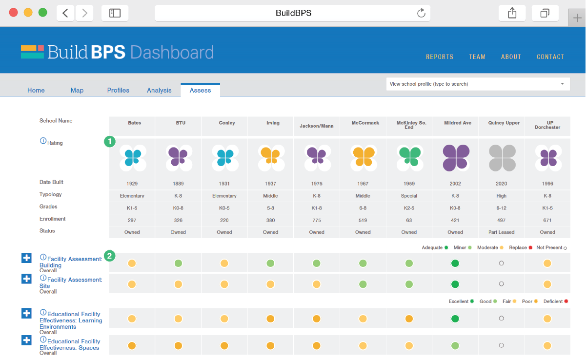
Task: Click the Safari share icon
Action: (512, 13)
